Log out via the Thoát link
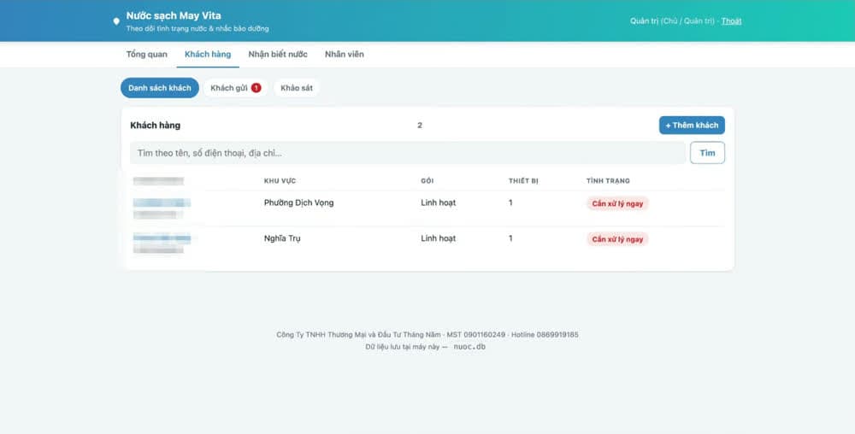The image size is (855, 434). click(731, 21)
